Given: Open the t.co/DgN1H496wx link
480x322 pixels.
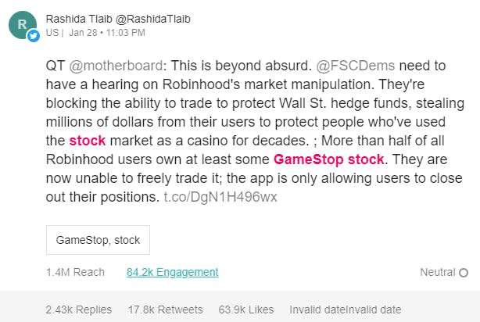Looking at the screenshot, I should click(x=220, y=197).
